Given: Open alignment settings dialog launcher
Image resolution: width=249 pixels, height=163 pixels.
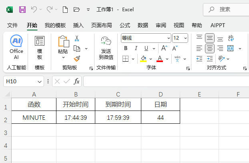Looking at the screenshot, I should (x=245, y=68).
